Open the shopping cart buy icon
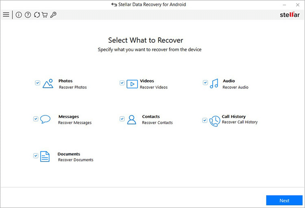 point(45,15)
